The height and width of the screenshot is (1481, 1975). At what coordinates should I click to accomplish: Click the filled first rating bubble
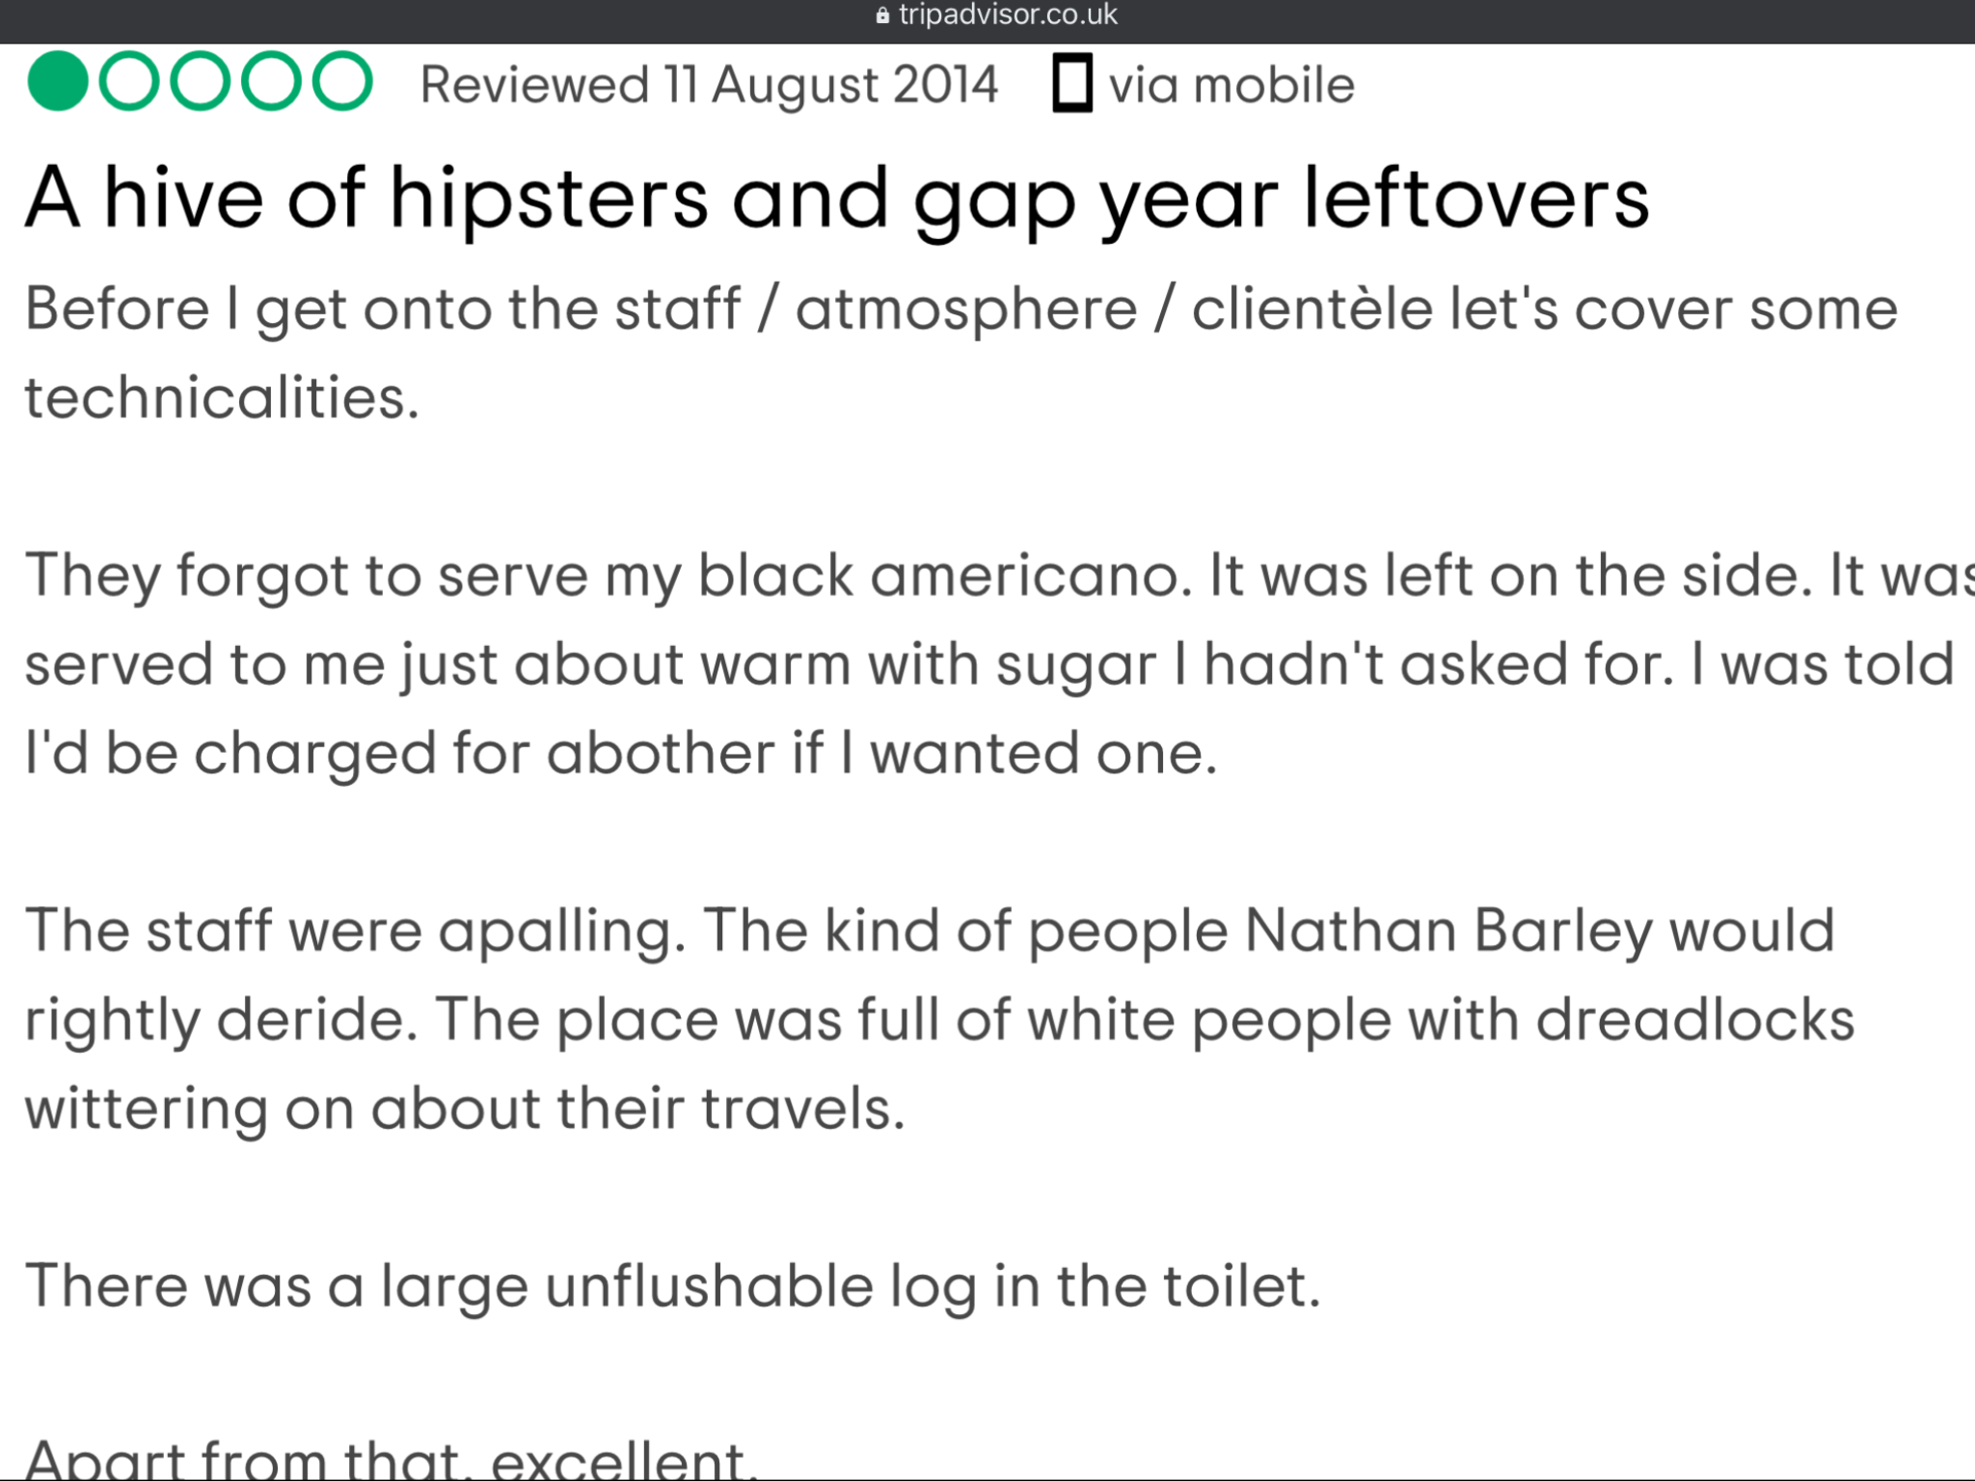pos(58,82)
